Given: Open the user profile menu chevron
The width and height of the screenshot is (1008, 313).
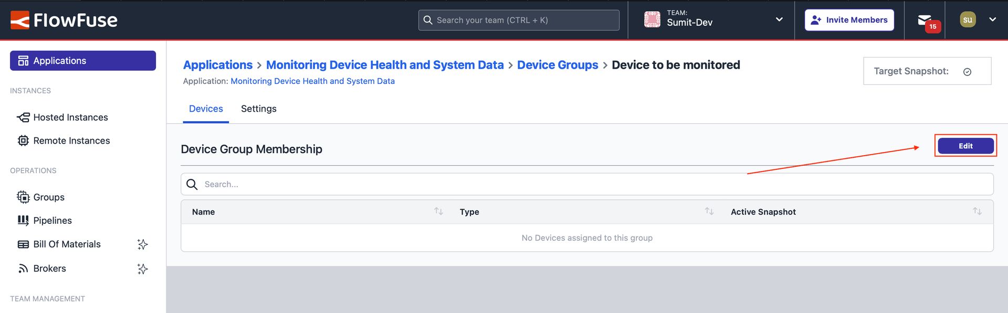Looking at the screenshot, I should click(992, 20).
